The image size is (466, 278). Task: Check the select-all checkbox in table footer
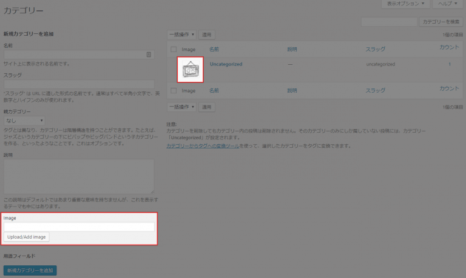coord(174,90)
